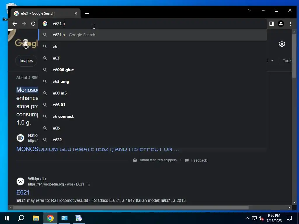This screenshot has width=299, height=224.
Task: Click the Google doodle logo
Action: [26, 44]
